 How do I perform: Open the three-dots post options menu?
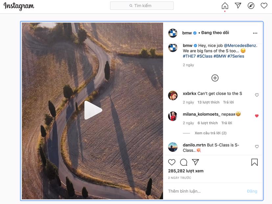pos(255,33)
